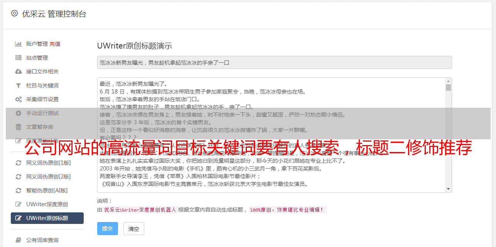Image resolution: width=496 pixels, height=247 pixels.
Task: Click the red 优采云UWriter深度原创机器人 text
Action: click(140, 210)
